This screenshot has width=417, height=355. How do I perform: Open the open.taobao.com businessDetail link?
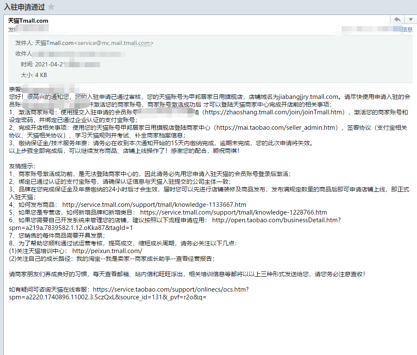pyautogui.click(x=175, y=224)
